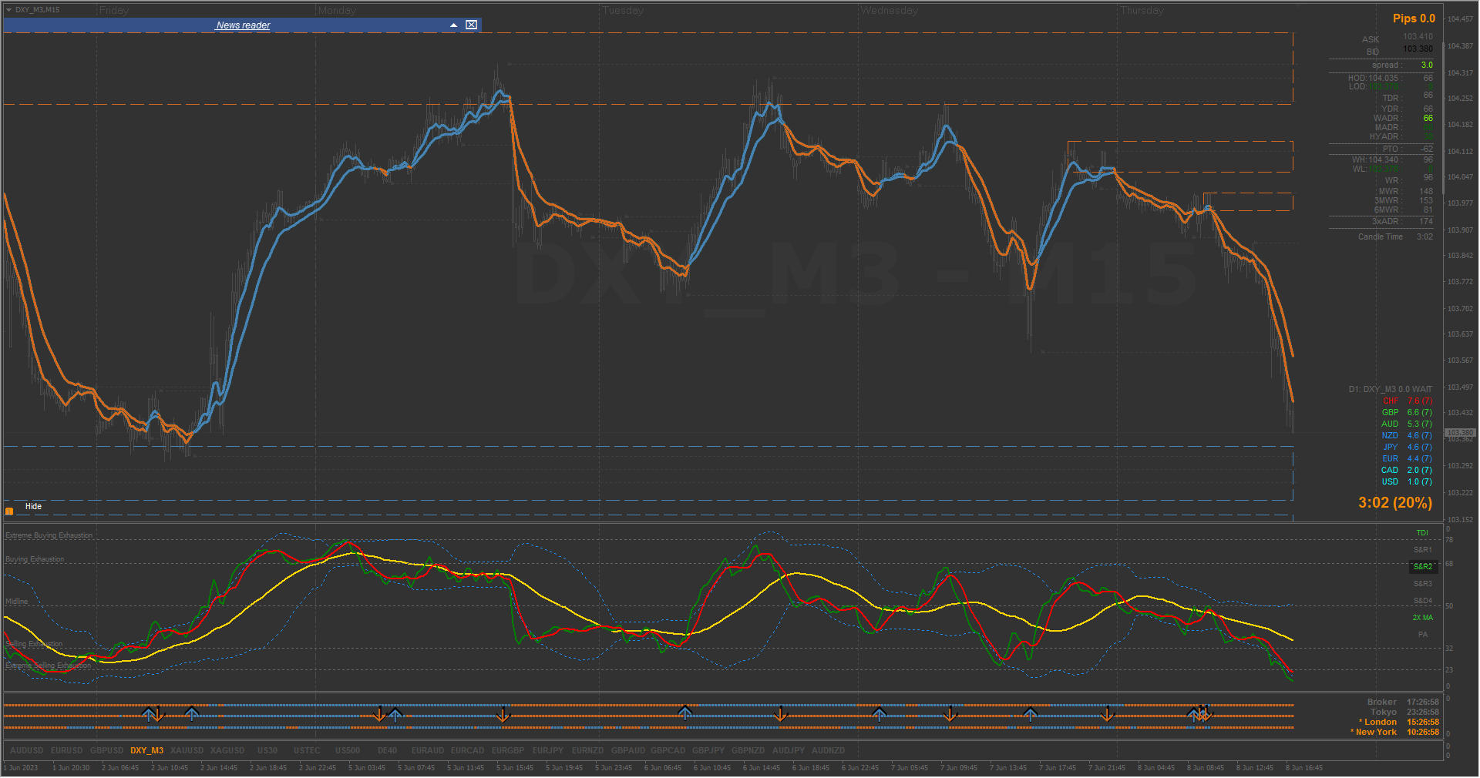Enable the S&R1 levels button
This screenshot has width=1480, height=778.
(1422, 550)
